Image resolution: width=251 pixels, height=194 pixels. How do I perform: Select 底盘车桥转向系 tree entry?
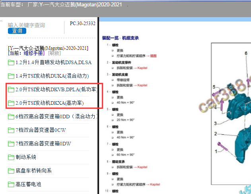[x=34, y=171]
